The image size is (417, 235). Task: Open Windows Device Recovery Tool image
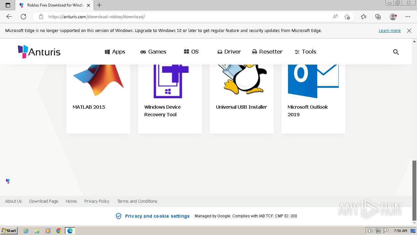[170, 81]
